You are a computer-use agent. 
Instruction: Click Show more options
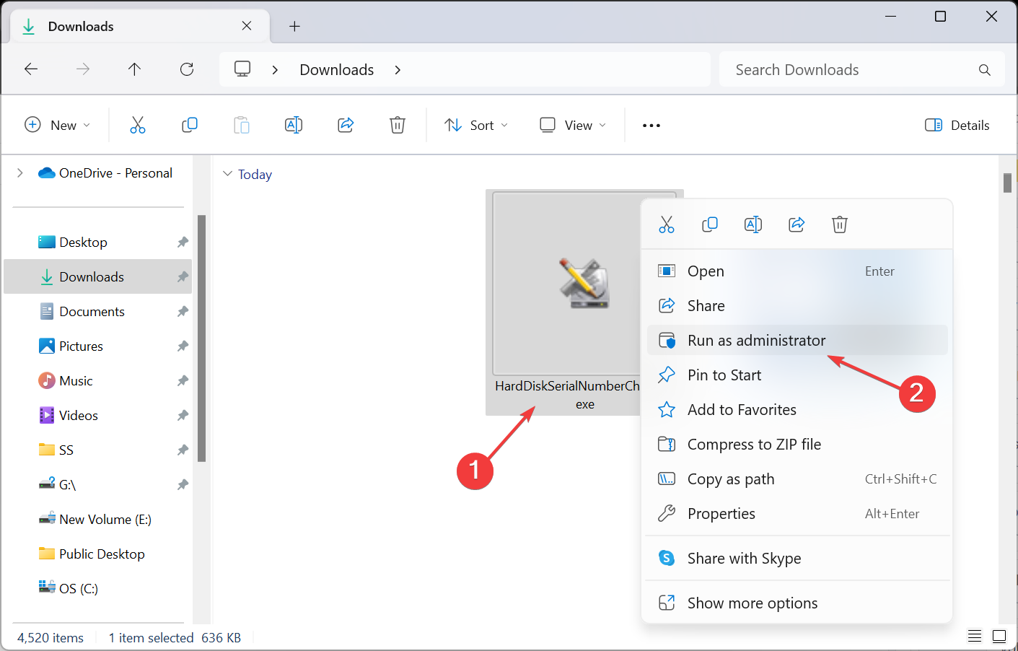[x=797, y=603]
